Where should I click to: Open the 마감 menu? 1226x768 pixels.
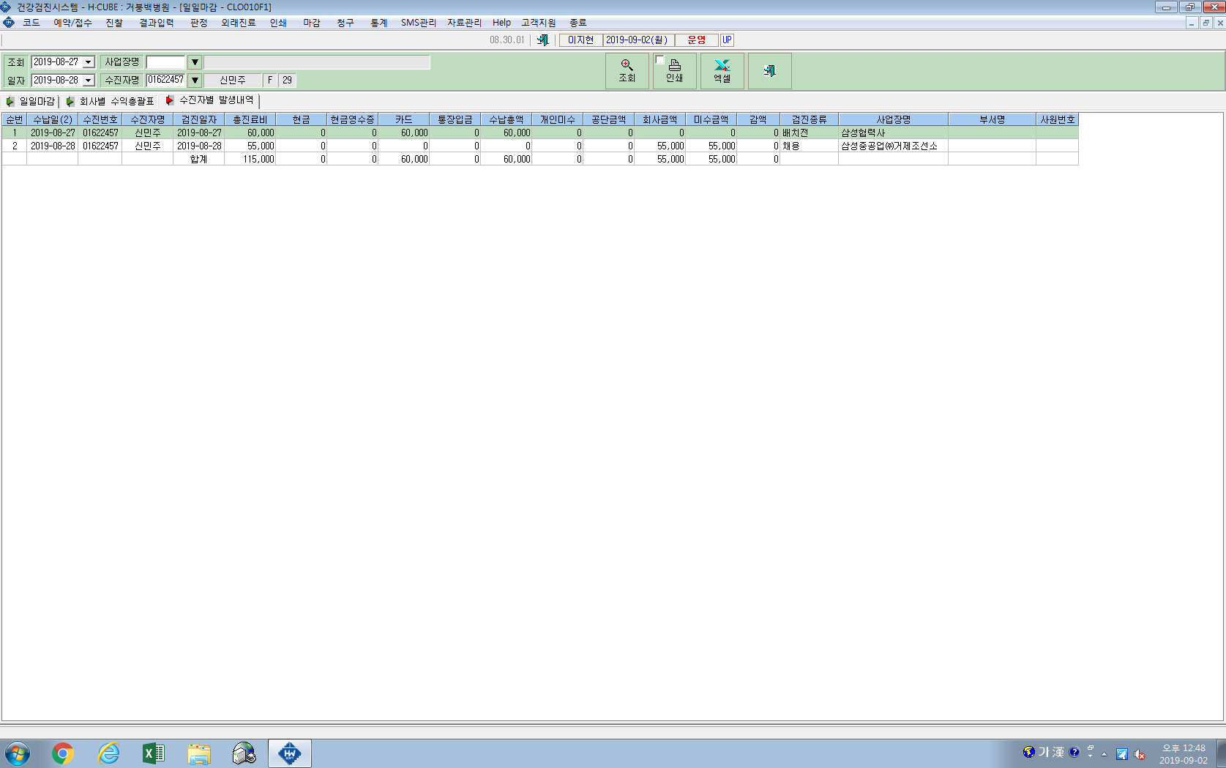pyautogui.click(x=312, y=23)
